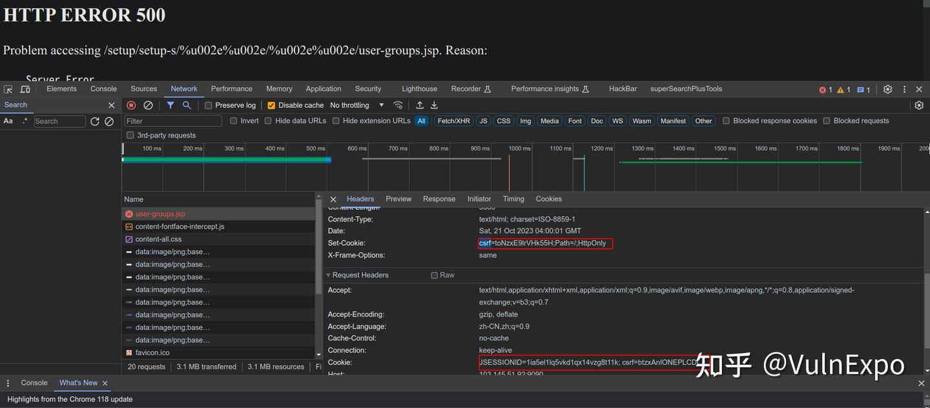Search in network requests
The height and width of the screenshot is (408, 930).
185,105
